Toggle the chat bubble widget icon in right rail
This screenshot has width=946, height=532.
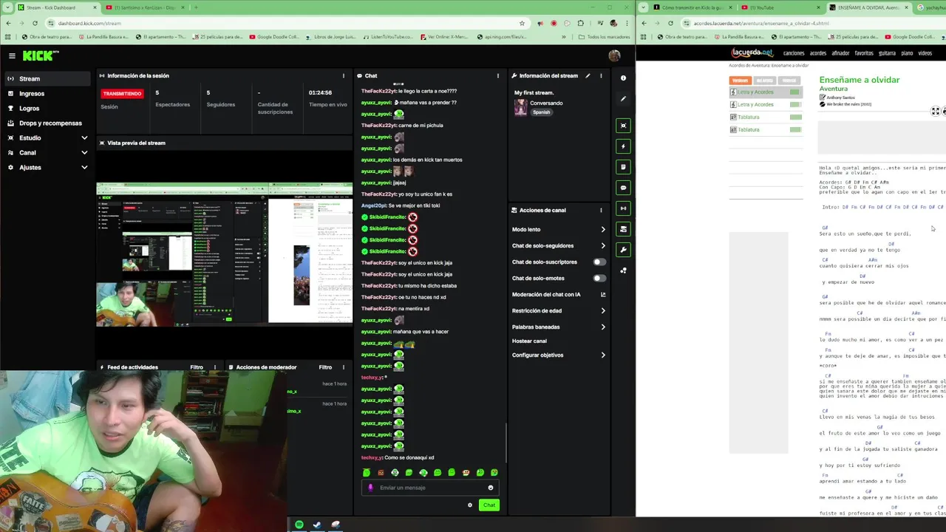[x=623, y=188]
